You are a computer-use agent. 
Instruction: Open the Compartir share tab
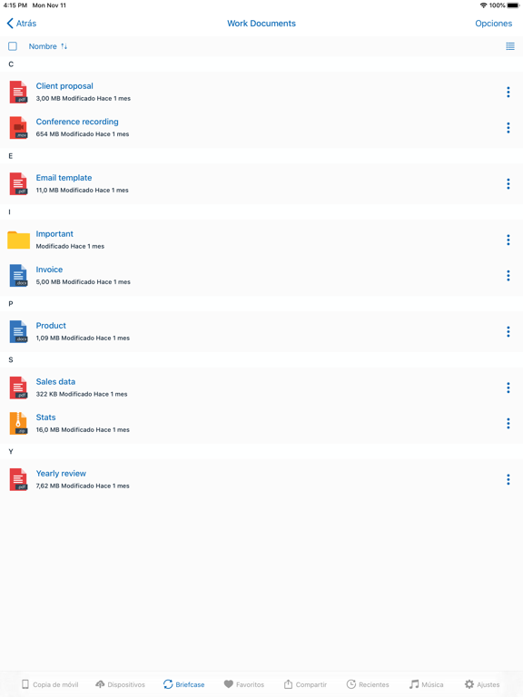tap(305, 684)
